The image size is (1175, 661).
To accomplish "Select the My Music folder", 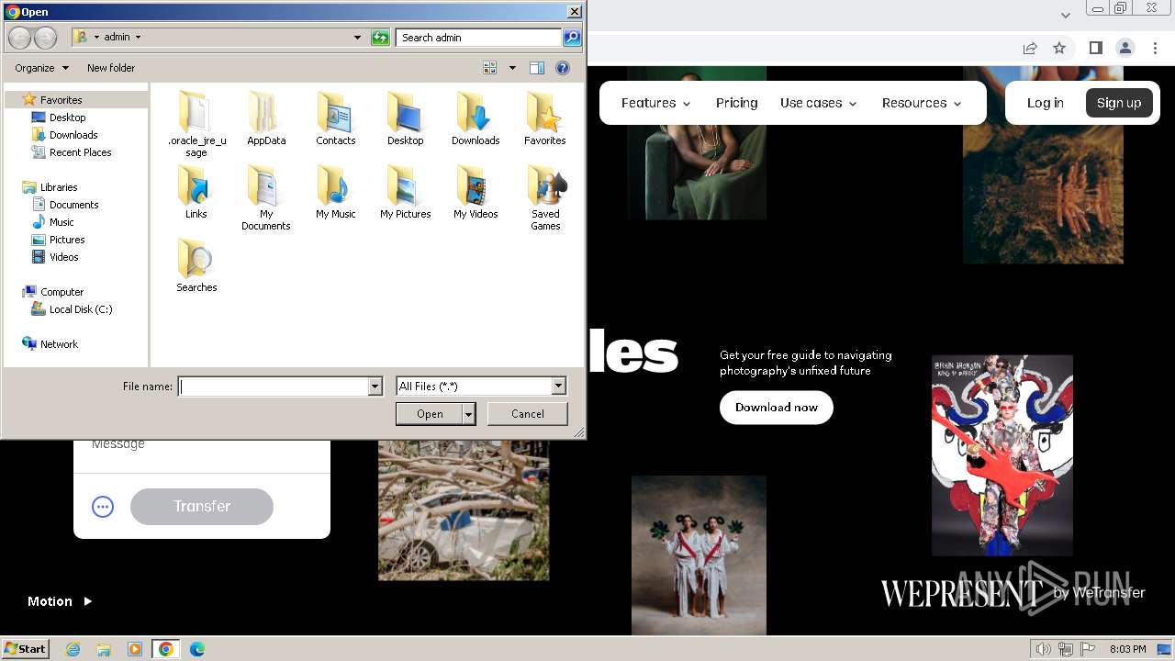I will [336, 192].
